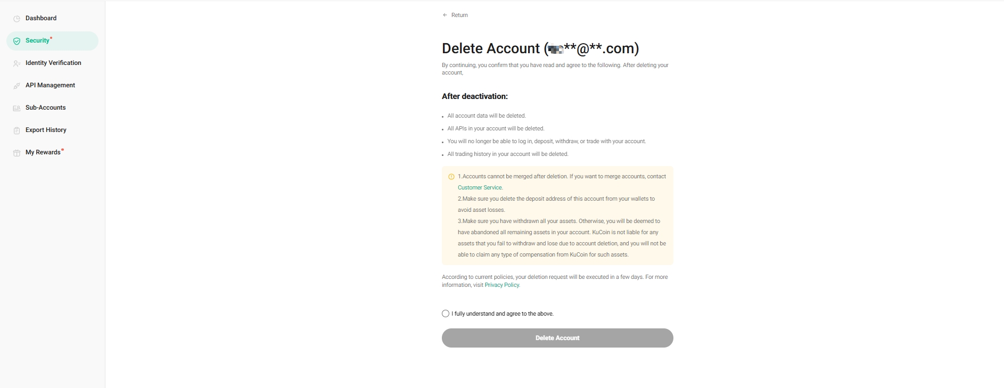The width and height of the screenshot is (1004, 388).
Task: Click the My Rewards gift icon
Action: click(17, 153)
